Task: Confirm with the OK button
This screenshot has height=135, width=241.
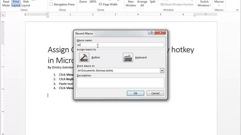Action: click(x=136, y=93)
